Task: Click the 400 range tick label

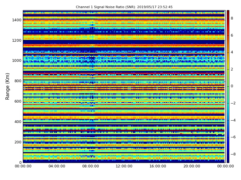Action: tap(18, 122)
